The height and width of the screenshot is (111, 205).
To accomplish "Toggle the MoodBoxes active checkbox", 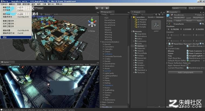I will (172, 15).
